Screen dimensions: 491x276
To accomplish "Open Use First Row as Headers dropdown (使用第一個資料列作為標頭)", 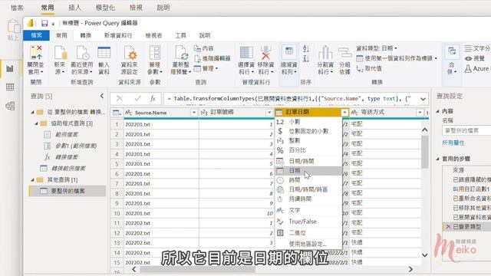I will 397,58.
